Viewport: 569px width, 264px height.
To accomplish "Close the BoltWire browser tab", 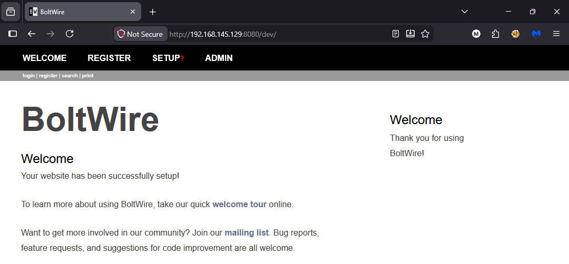I will tap(132, 12).
